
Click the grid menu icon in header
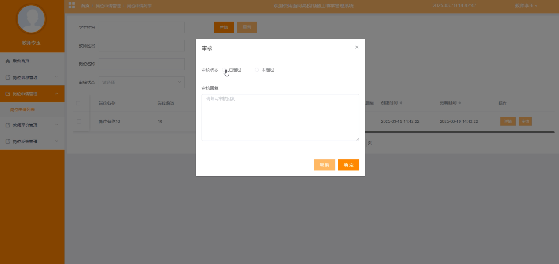72,6
